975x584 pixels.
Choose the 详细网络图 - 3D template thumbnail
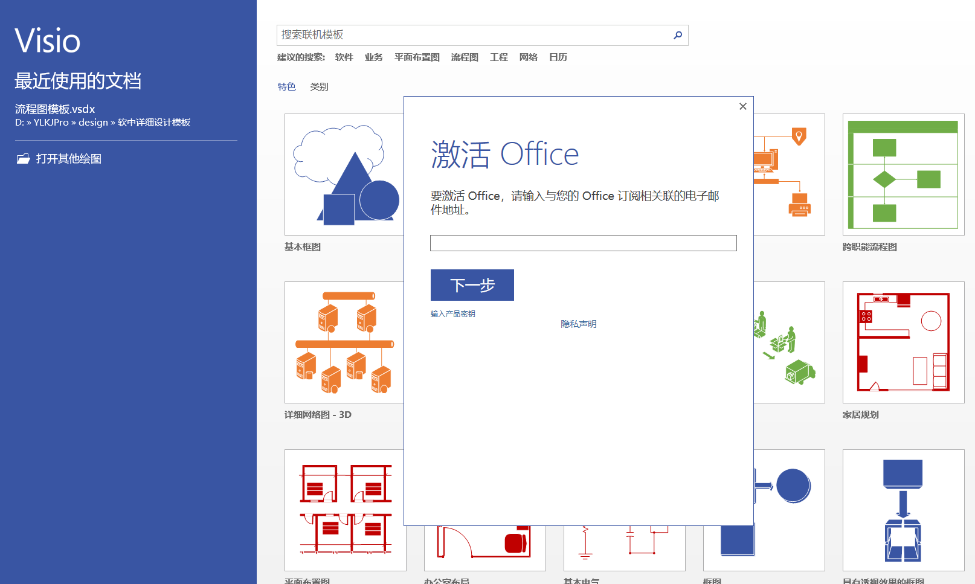click(344, 342)
